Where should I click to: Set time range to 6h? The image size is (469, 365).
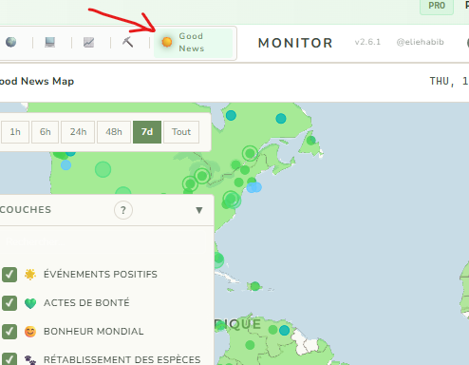click(x=45, y=132)
